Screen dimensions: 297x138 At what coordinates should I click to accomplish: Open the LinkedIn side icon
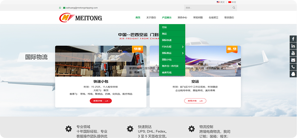click(x=293, y=46)
